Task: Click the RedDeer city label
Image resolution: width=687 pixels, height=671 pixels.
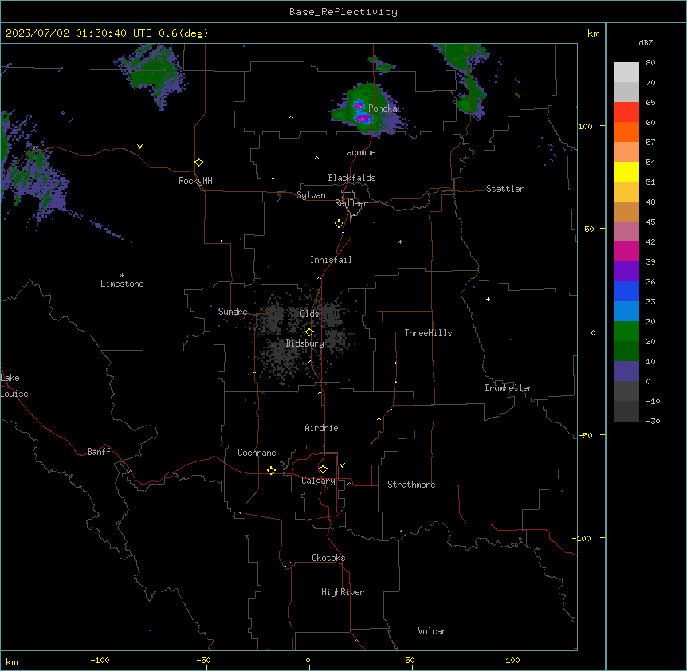Action: point(351,203)
